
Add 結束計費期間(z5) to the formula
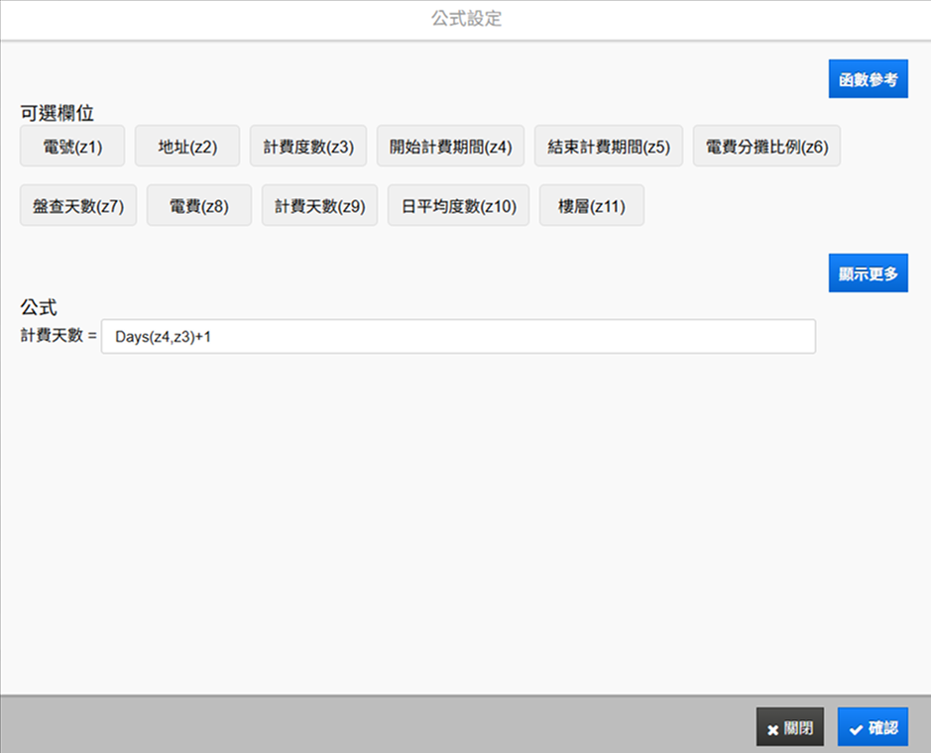609,147
